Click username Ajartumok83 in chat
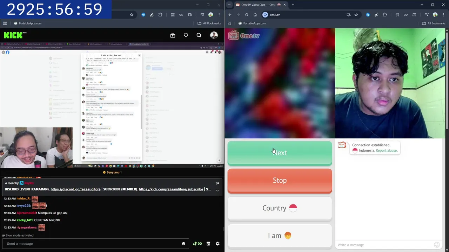The image size is (449, 252). 26,213
